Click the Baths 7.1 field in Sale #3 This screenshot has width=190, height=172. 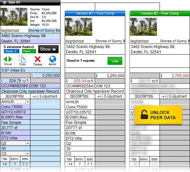(x=25, y=164)
